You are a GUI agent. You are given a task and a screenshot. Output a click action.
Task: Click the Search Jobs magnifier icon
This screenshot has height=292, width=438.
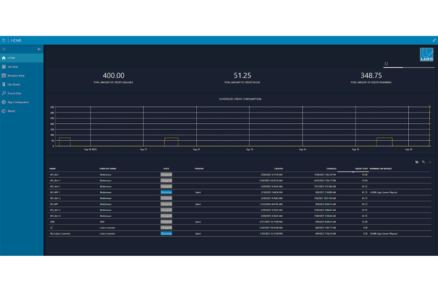click(4, 93)
